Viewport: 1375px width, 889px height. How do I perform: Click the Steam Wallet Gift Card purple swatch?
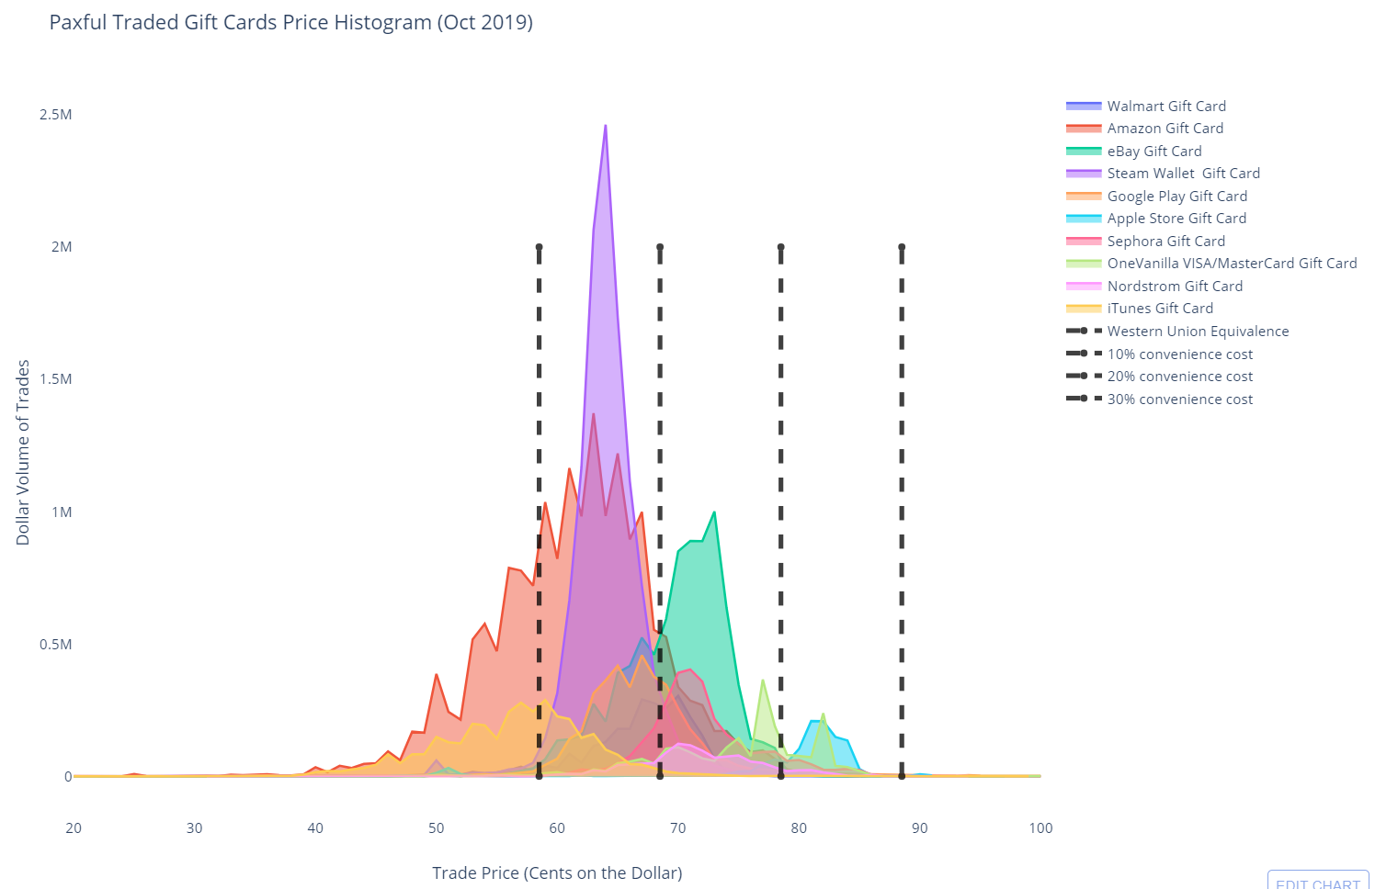[1084, 174]
